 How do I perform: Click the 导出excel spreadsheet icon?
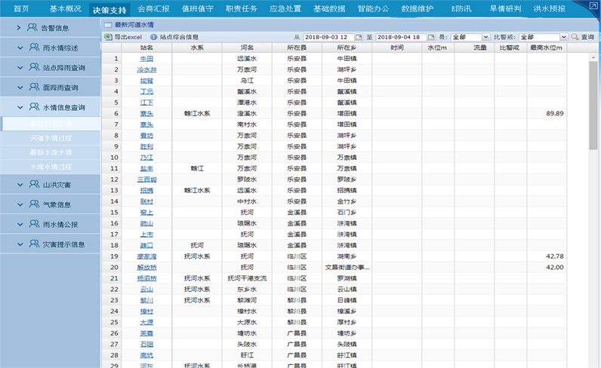pyautogui.click(x=108, y=37)
